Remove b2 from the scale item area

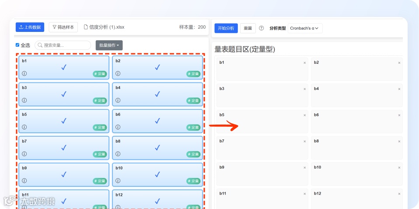pyautogui.click(x=399, y=63)
